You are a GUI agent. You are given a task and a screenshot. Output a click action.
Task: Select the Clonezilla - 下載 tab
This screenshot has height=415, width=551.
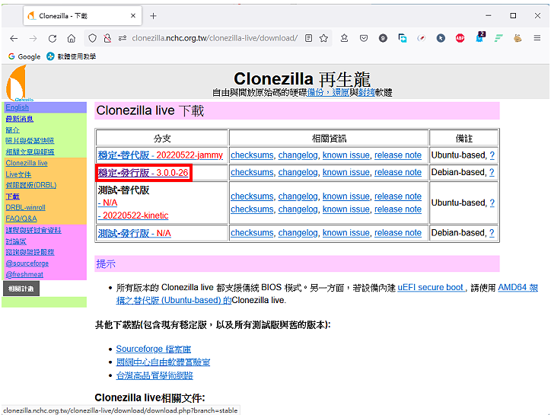tap(83, 16)
